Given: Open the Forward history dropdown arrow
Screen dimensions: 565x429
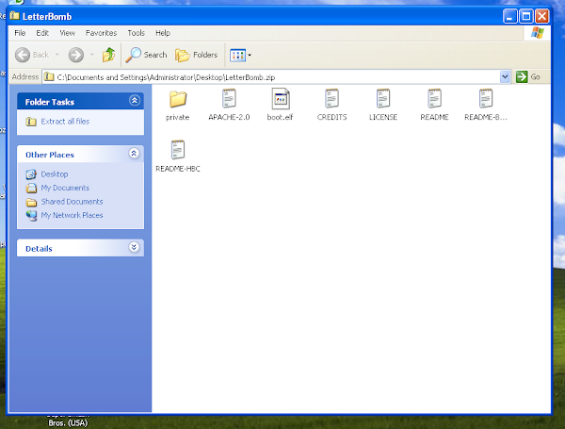Looking at the screenshot, I should 92,55.
